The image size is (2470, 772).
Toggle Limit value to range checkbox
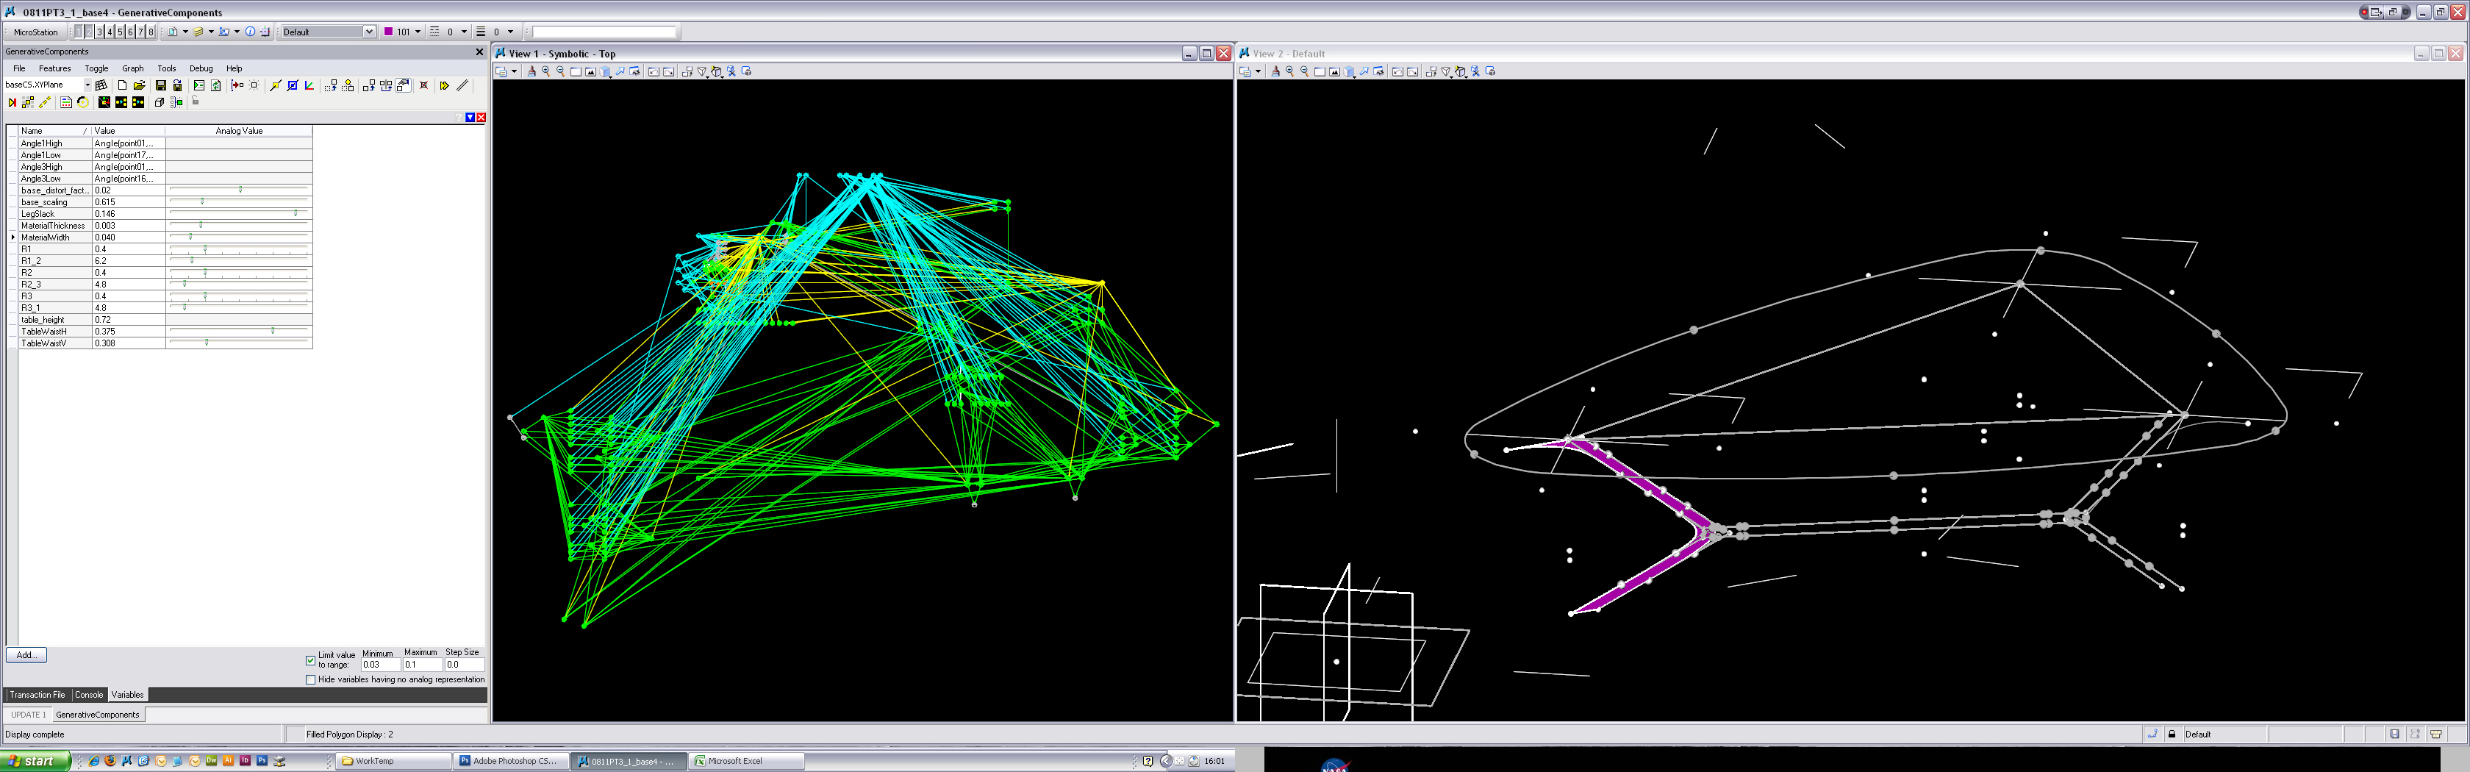coord(311,661)
